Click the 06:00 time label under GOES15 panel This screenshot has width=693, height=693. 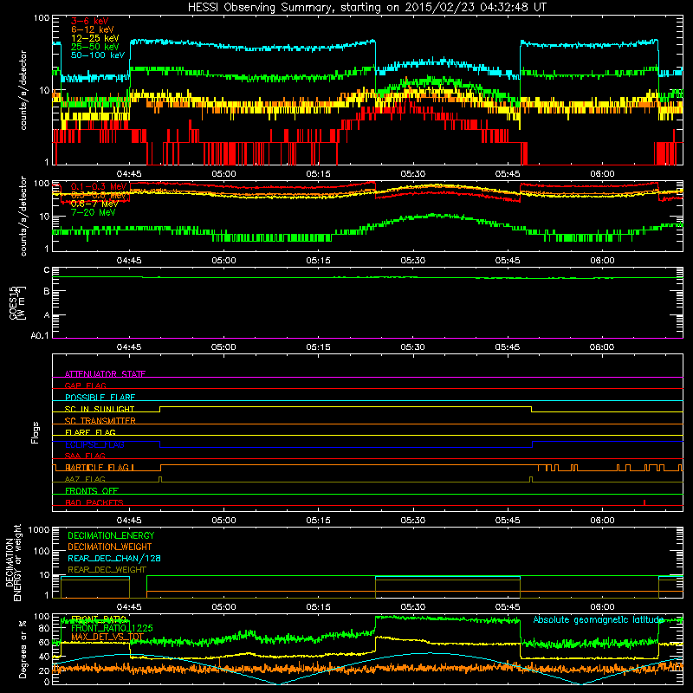pos(602,347)
